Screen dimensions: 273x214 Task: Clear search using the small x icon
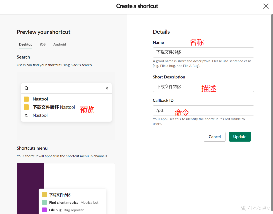point(107,88)
